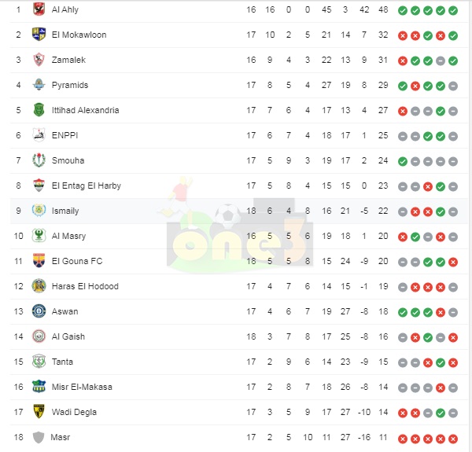The height and width of the screenshot is (452, 472).
Task: Click the Aswan round blue logo
Action: coord(39,311)
